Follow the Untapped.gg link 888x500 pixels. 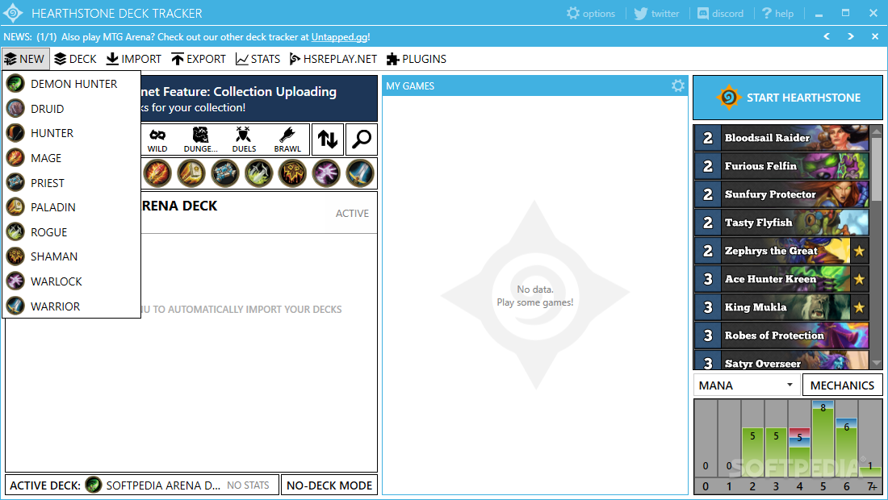339,37
